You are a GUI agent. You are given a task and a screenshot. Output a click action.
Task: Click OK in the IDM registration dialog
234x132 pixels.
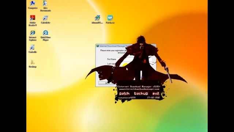click(106, 83)
